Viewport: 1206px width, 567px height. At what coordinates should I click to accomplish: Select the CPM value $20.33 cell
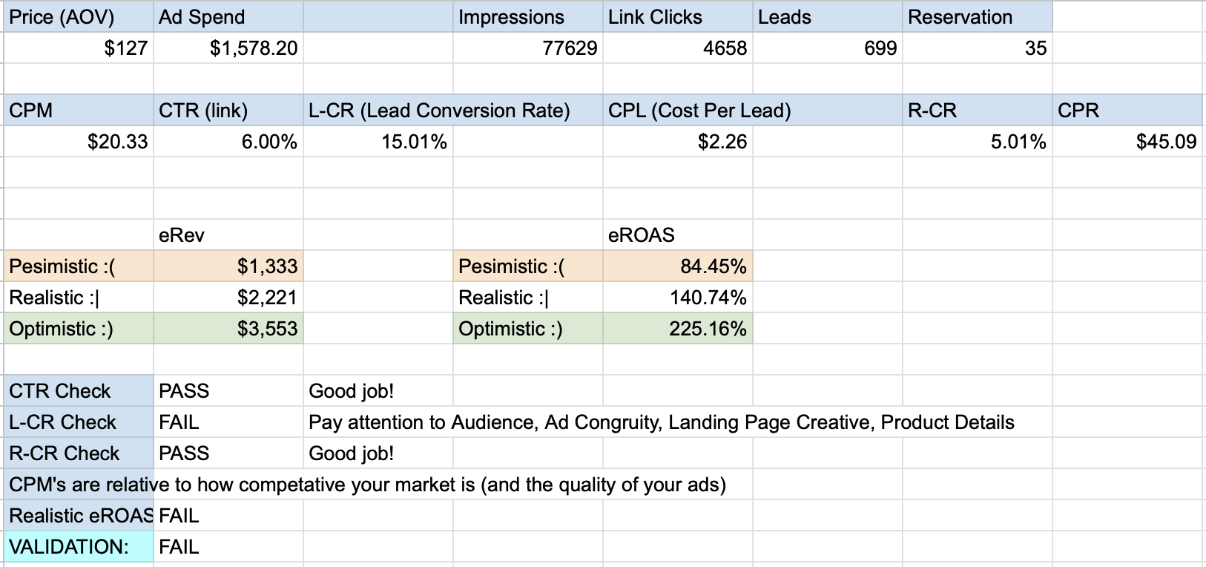[x=79, y=142]
